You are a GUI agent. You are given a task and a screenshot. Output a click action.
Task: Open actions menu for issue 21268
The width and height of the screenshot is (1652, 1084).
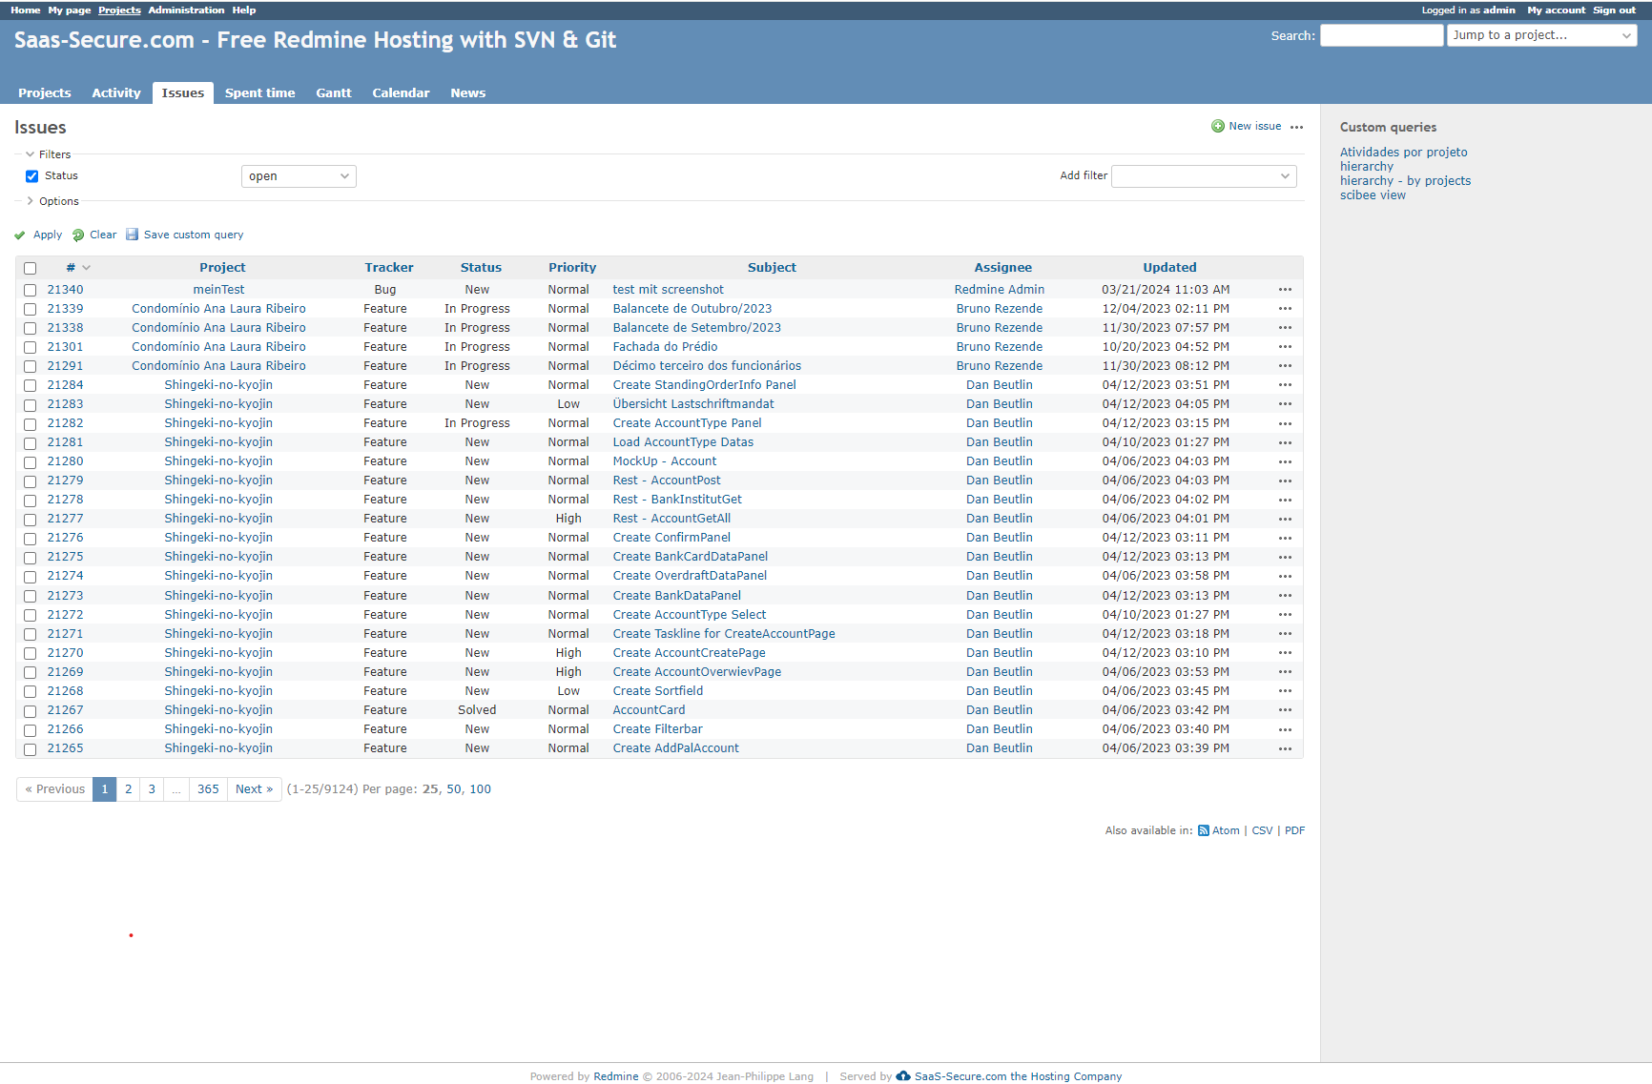pos(1285,691)
